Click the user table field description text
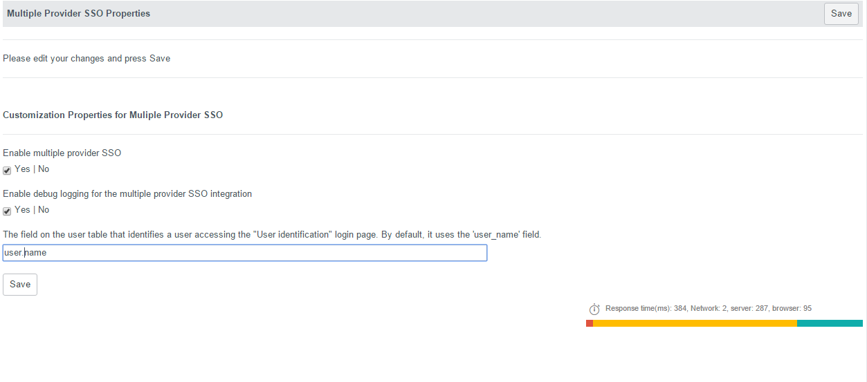 (x=272, y=235)
